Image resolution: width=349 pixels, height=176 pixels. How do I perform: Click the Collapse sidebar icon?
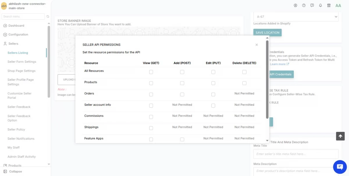[5, 171]
